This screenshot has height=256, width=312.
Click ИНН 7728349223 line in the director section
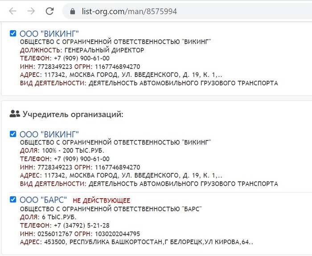tap(80, 67)
